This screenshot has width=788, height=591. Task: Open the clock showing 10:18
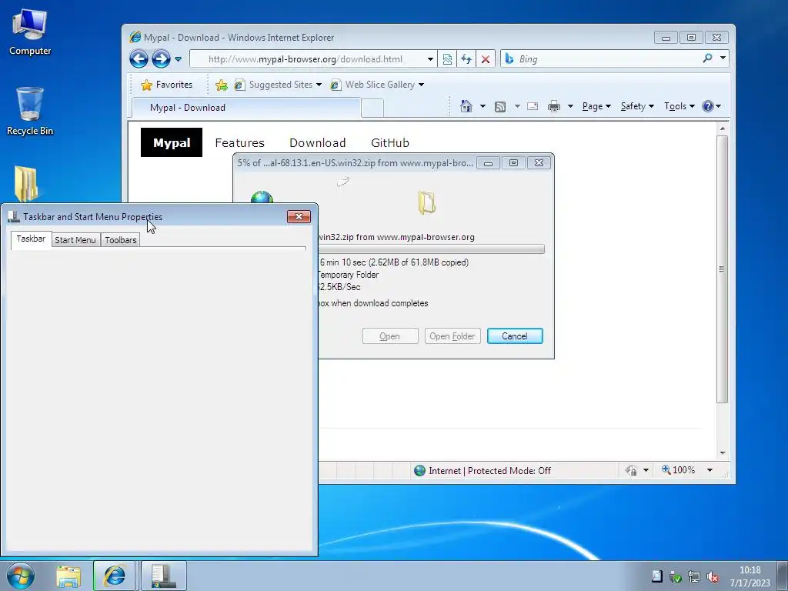point(750,576)
